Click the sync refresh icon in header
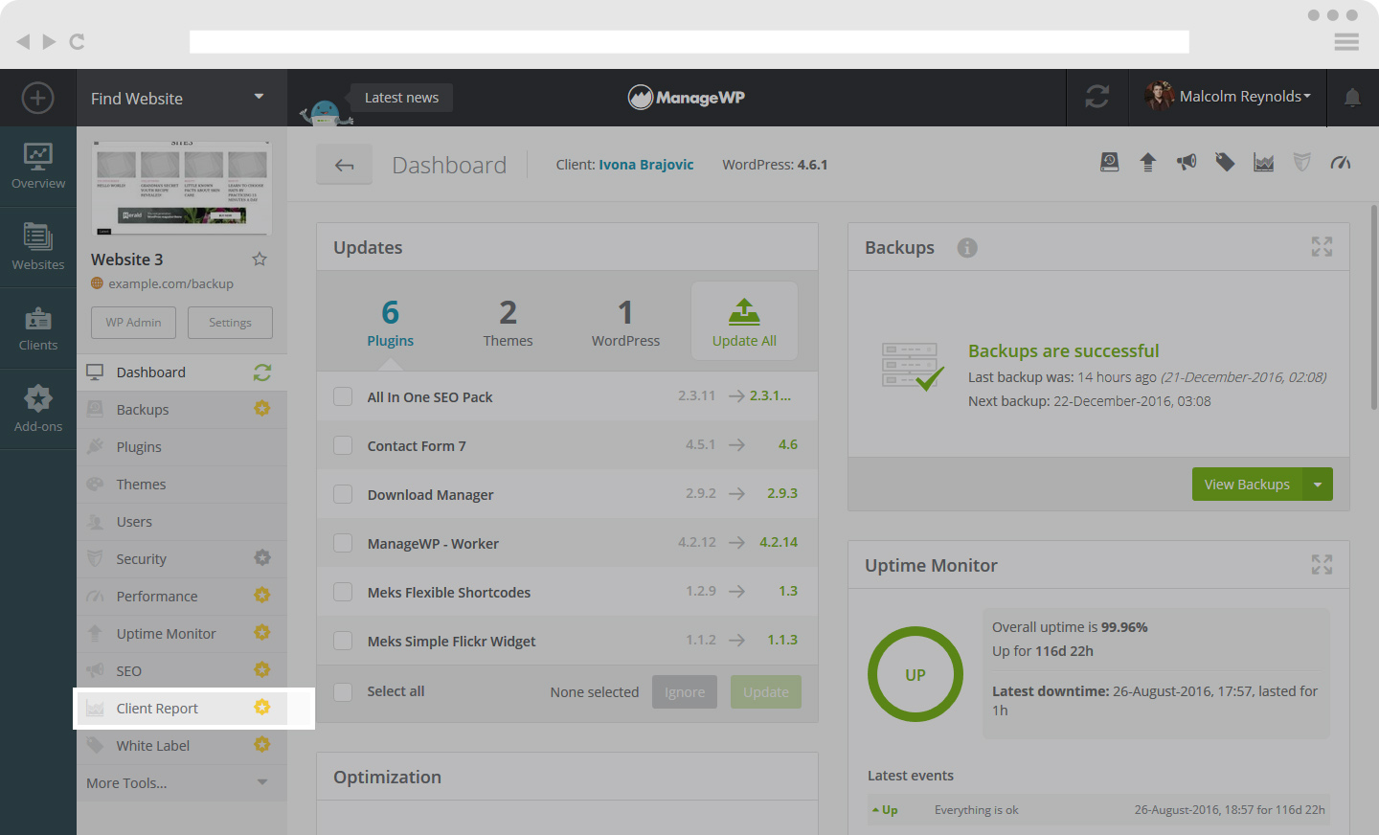This screenshot has width=1379, height=835. coord(1097,97)
